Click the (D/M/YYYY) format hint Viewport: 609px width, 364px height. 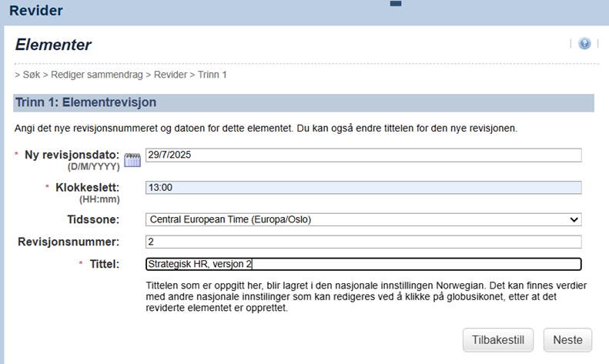click(x=94, y=167)
